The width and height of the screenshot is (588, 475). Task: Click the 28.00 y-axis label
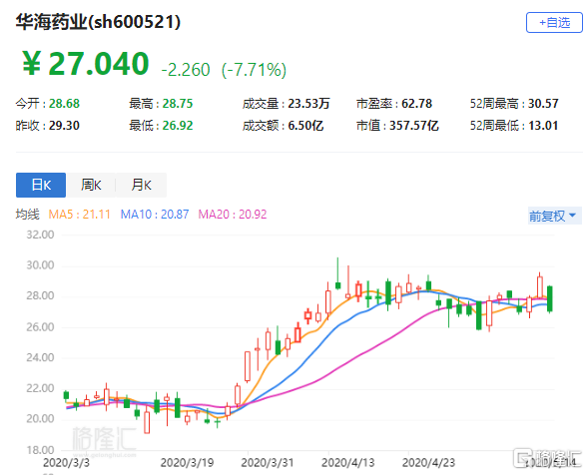[40, 295]
